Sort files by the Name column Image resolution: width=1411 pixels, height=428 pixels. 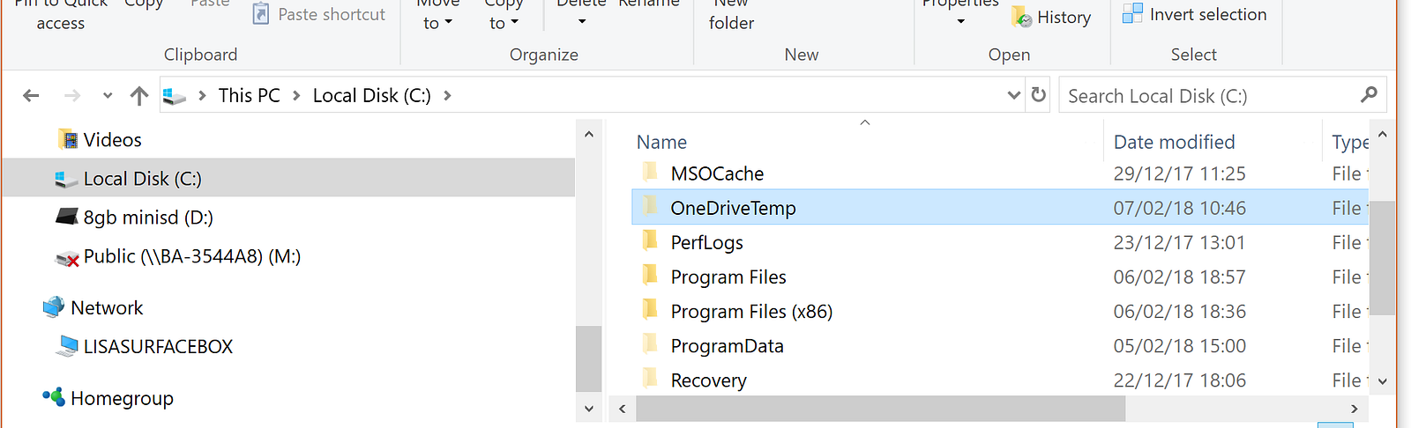662,142
